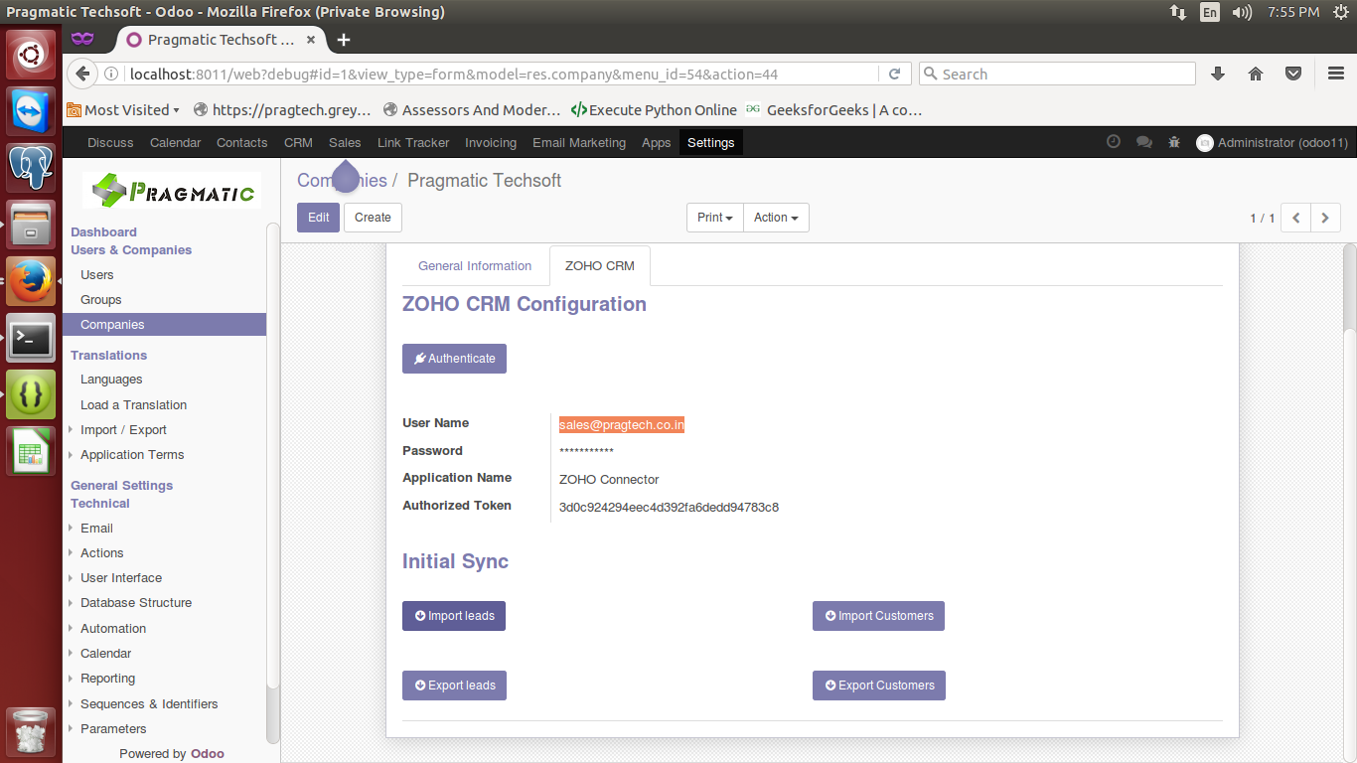Image resolution: width=1357 pixels, height=763 pixels.
Task: Click the Authenticate button
Action: click(454, 359)
